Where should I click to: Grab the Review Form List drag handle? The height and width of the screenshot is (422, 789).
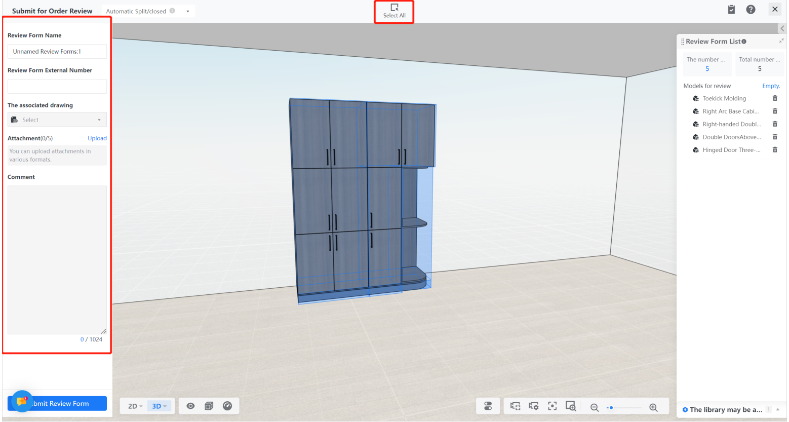[682, 42]
